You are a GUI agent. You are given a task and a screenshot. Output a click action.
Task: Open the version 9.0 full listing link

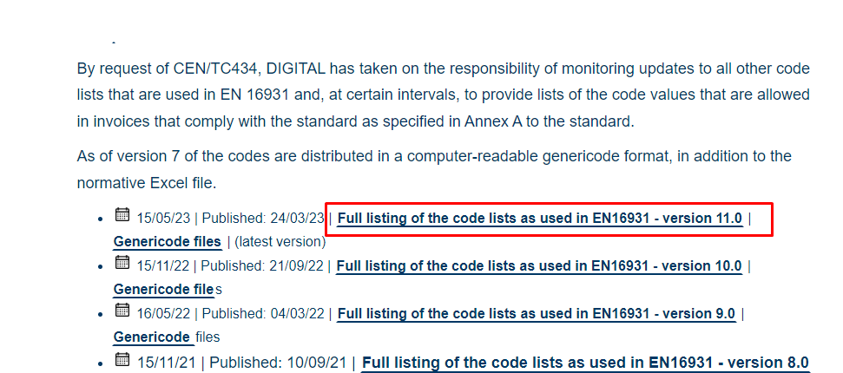click(x=536, y=313)
